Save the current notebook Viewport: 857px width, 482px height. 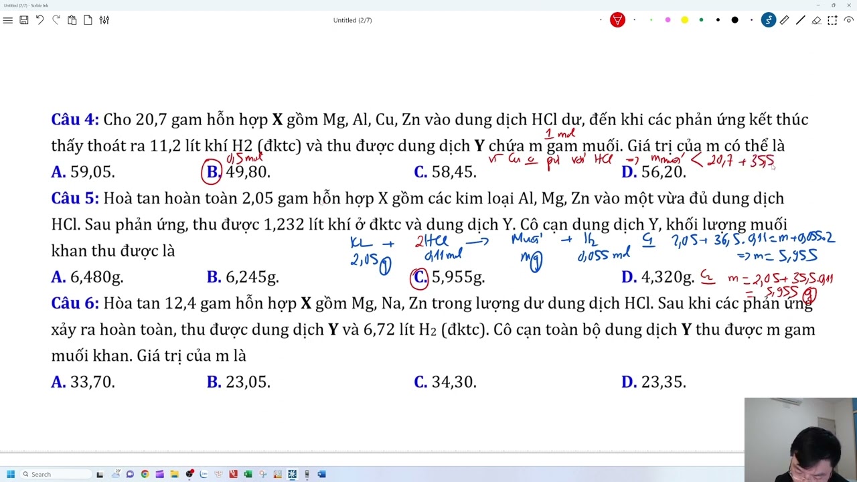tap(23, 20)
